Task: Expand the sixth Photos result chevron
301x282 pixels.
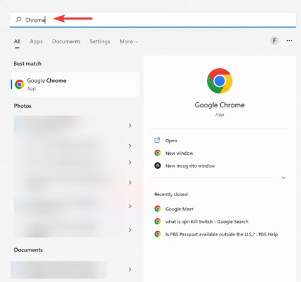Action: click(x=130, y=230)
